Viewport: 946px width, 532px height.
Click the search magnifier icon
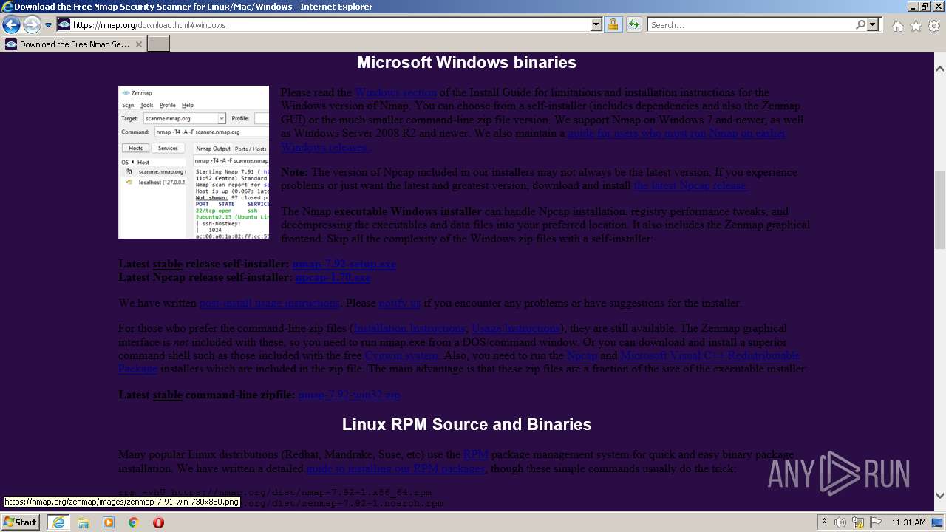pyautogui.click(x=860, y=25)
